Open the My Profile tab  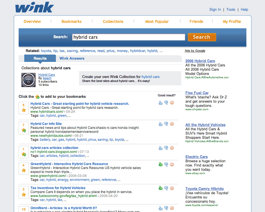pos(232,21)
